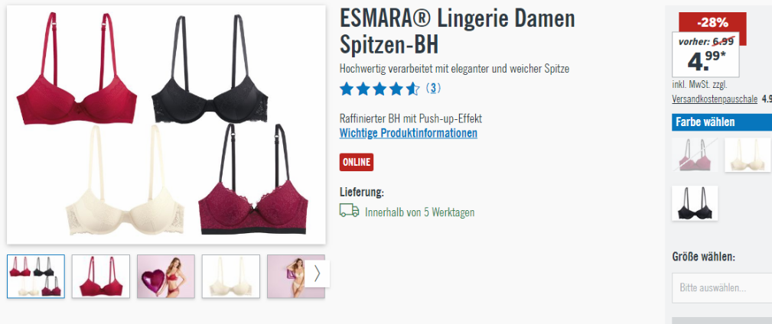772x324 pixels.
Task: Click the delivery truck icon
Action: (x=349, y=211)
